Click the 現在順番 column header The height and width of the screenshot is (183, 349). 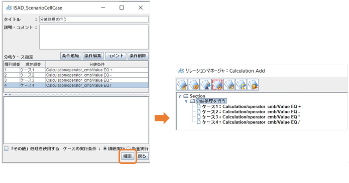tap(33, 65)
